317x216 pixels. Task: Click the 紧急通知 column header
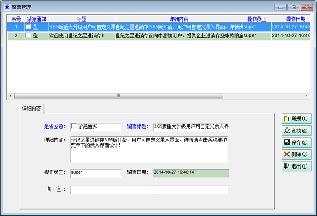tap(37, 19)
